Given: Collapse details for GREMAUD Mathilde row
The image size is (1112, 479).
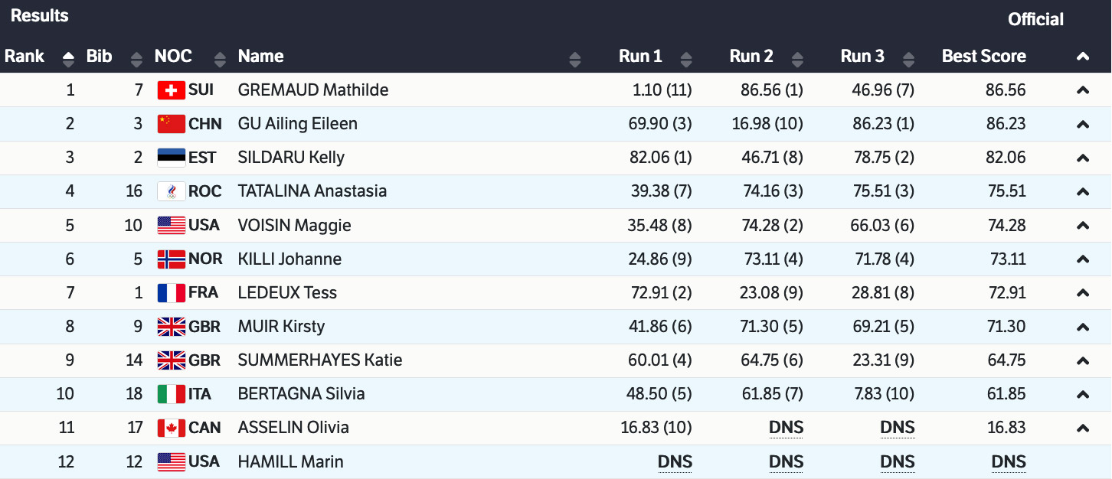Looking at the screenshot, I should click(x=1082, y=90).
